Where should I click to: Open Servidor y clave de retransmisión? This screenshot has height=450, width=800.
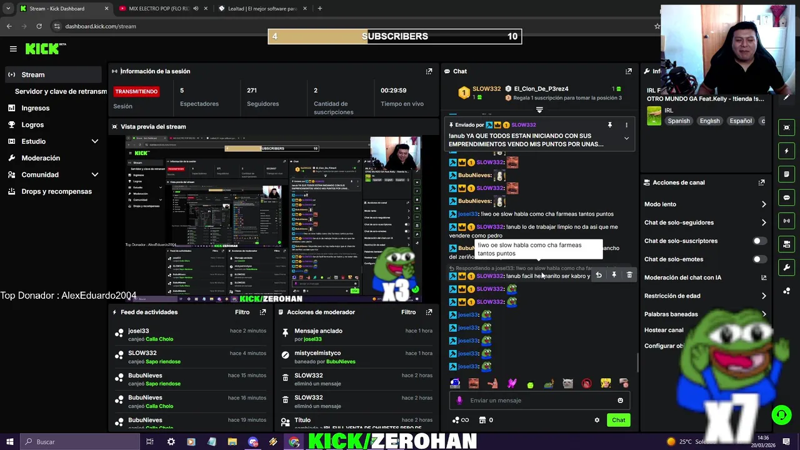click(x=61, y=91)
